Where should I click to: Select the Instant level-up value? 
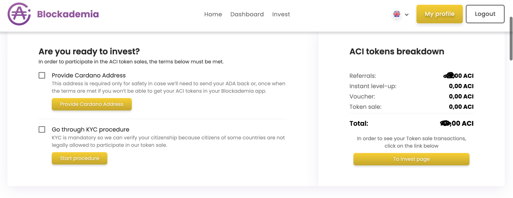point(461,86)
